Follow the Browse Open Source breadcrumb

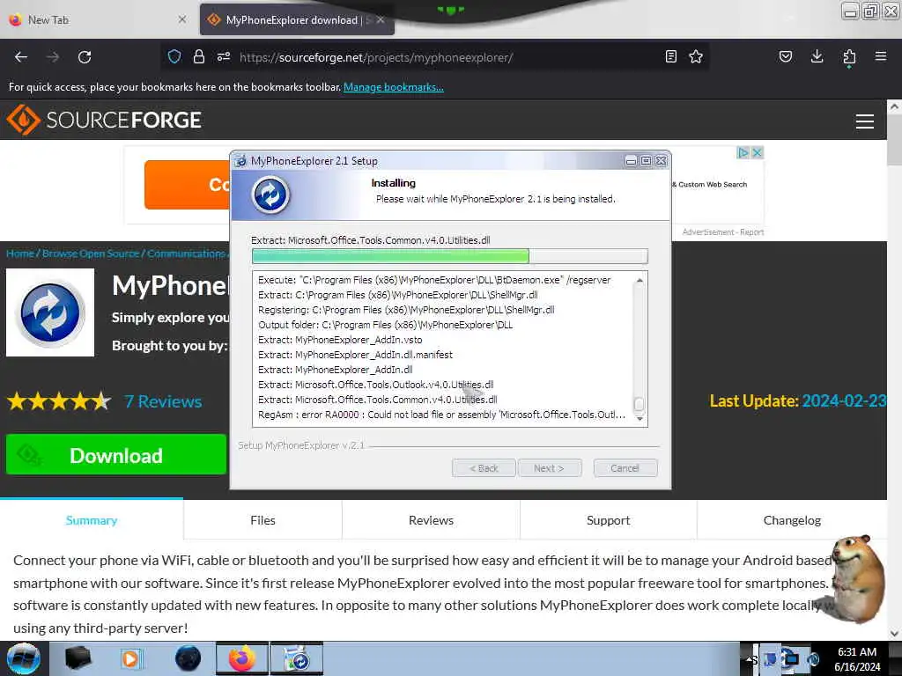click(91, 253)
